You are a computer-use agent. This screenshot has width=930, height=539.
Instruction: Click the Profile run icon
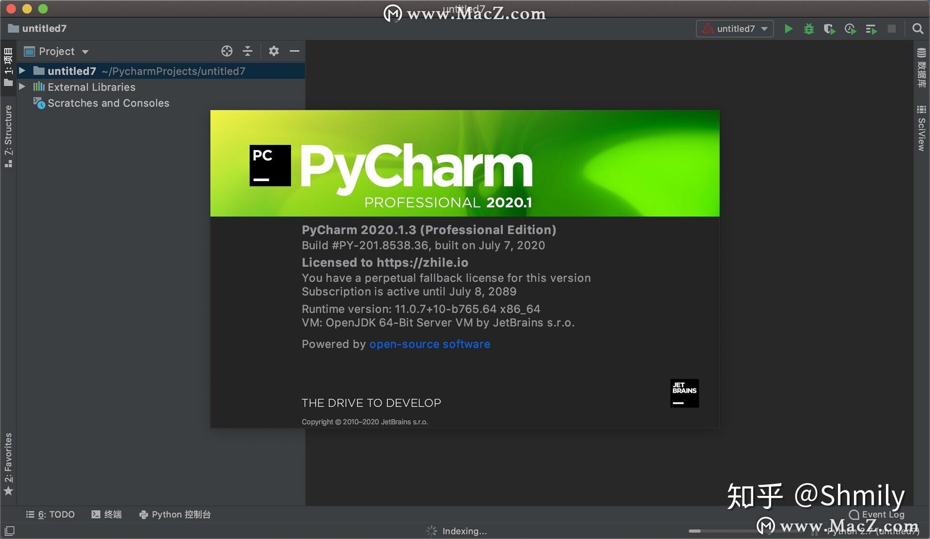point(850,29)
